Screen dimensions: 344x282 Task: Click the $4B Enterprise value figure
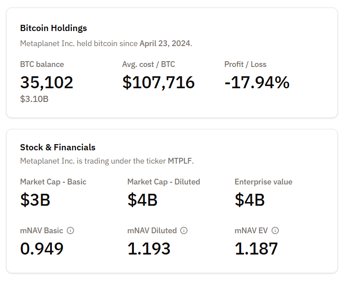pos(250,200)
